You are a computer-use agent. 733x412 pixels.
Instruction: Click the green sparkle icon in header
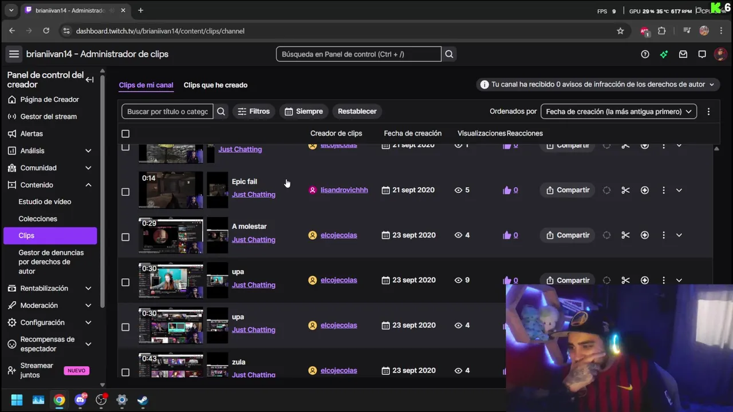click(x=664, y=54)
